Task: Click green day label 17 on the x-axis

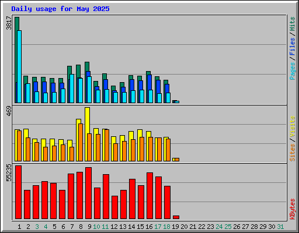Action: 158,227
